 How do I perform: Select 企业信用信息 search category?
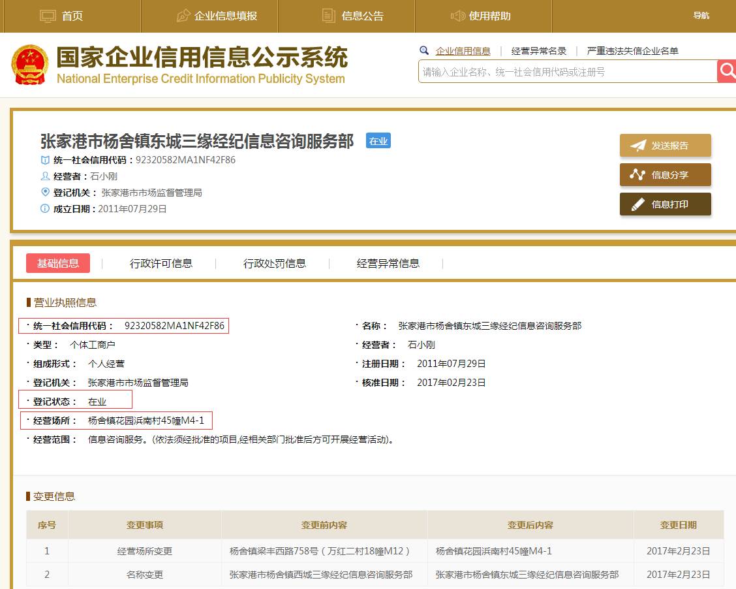[463, 51]
